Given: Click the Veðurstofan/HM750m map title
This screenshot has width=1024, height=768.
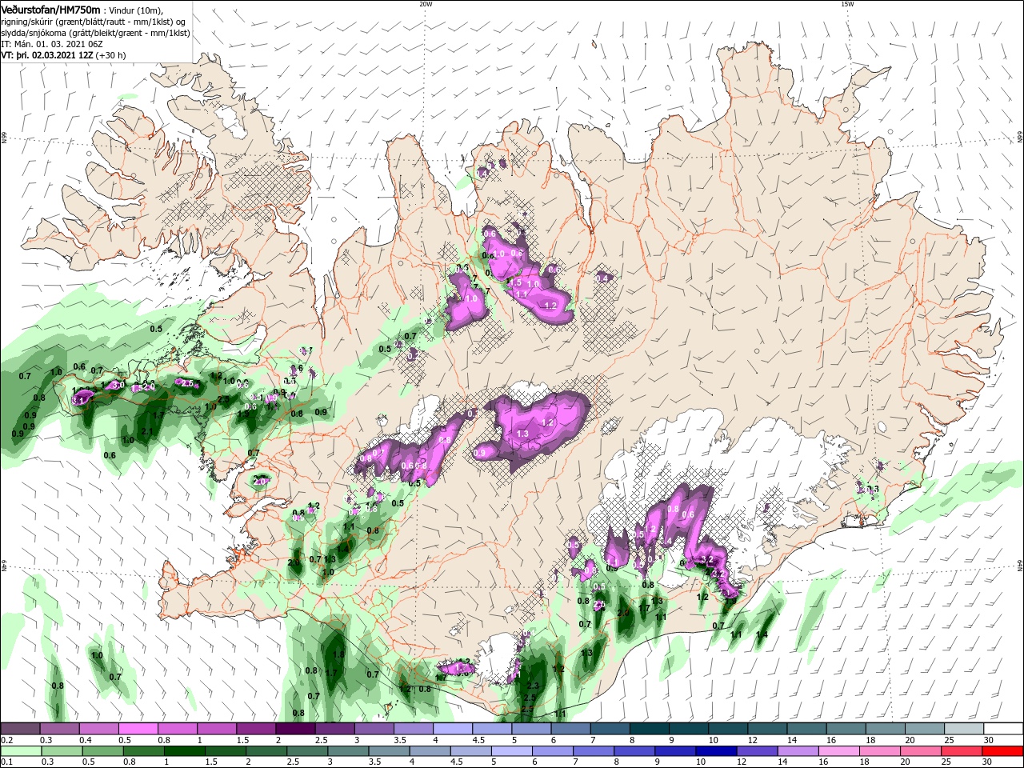Looking at the screenshot, I should click(x=50, y=9).
